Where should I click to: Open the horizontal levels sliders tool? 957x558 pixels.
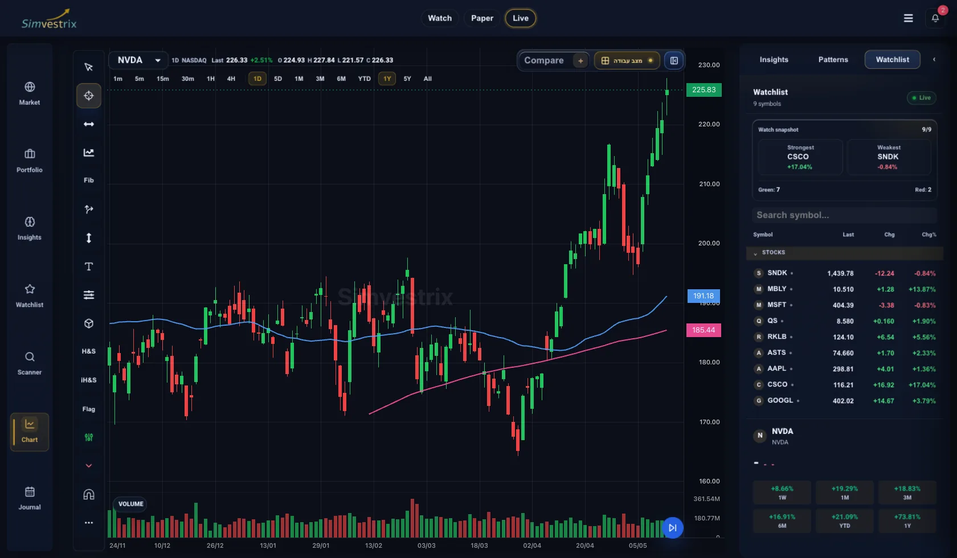point(89,295)
